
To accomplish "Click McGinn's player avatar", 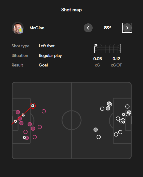I will point(18,28).
